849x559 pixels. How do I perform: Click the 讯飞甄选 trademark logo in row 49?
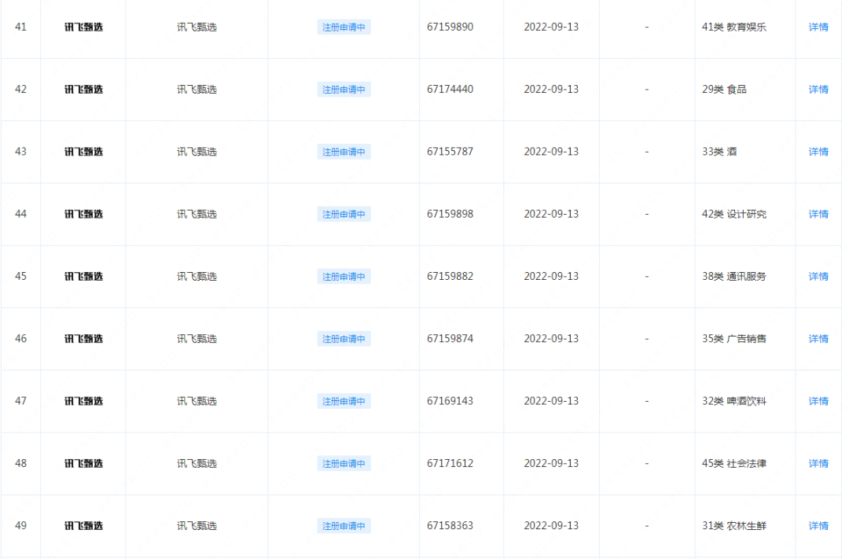(x=83, y=525)
